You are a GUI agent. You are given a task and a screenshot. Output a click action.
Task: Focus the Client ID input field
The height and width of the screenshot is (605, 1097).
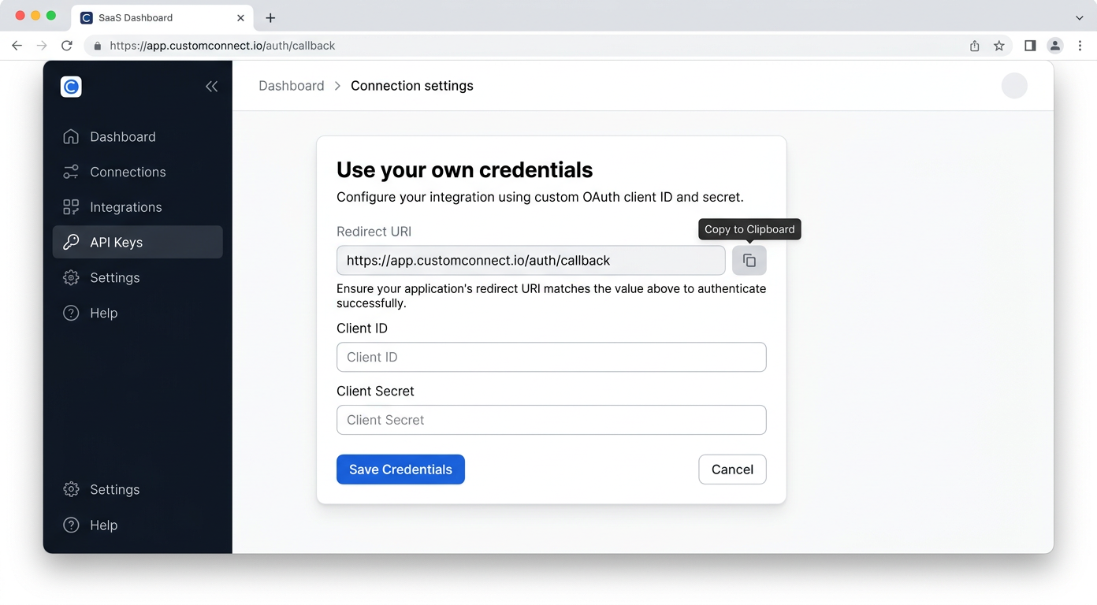point(551,357)
